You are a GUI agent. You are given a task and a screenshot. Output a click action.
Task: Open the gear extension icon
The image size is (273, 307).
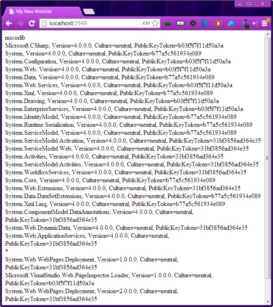193,23
